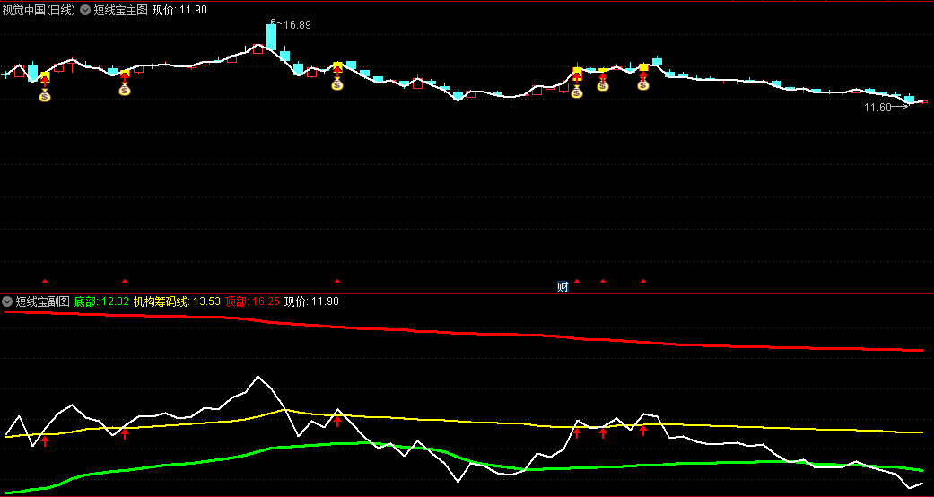934x497 pixels.
Task: Click the fourth money bag from the left
Action: pyautogui.click(x=577, y=92)
